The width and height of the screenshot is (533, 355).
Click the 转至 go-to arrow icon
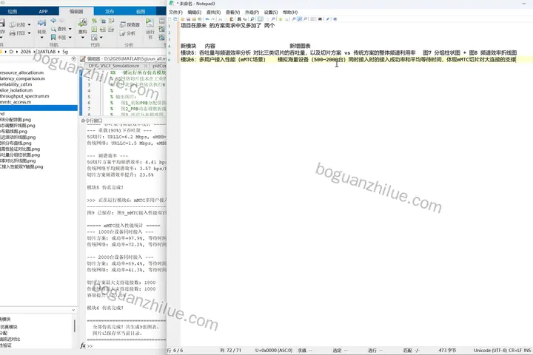pos(41,23)
